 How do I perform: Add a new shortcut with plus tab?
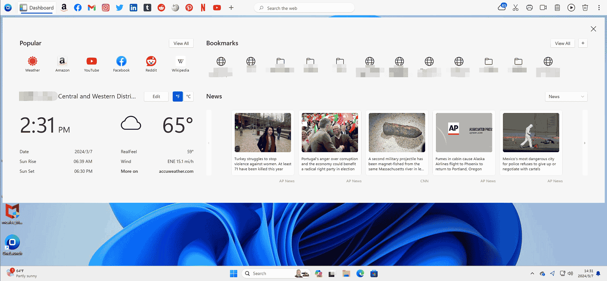(x=231, y=8)
